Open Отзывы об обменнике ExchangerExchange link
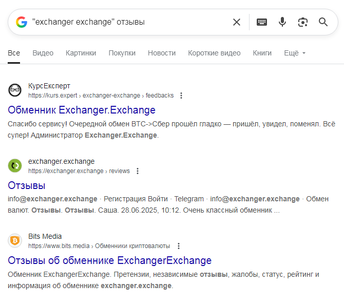Viewport: 344px width, 303px height. click(x=109, y=260)
